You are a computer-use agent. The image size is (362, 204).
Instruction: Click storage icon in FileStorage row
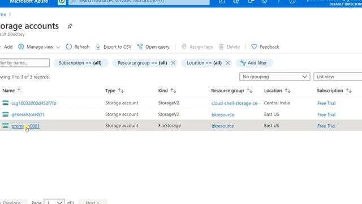(x=5, y=126)
